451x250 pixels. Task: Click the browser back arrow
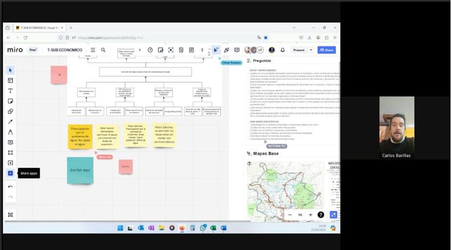click(9, 38)
